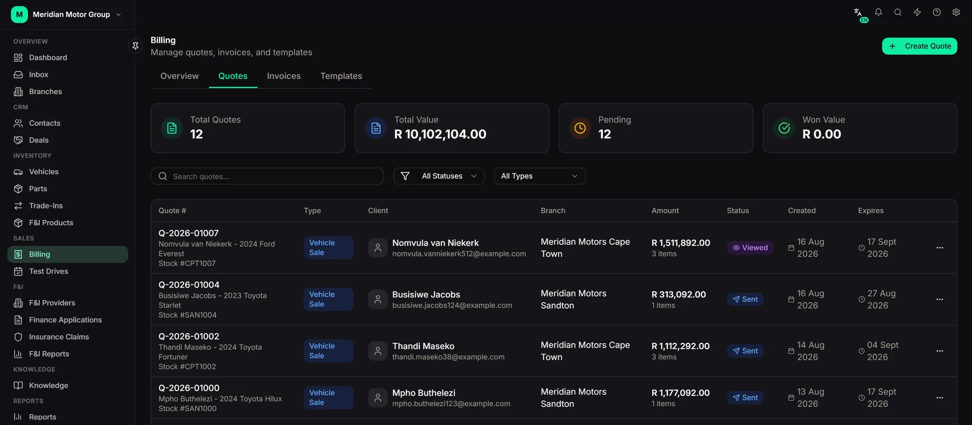Click Busisiwe Jacobs client name
The width and height of the screenshot is (972, 425).
click(426, 294)
